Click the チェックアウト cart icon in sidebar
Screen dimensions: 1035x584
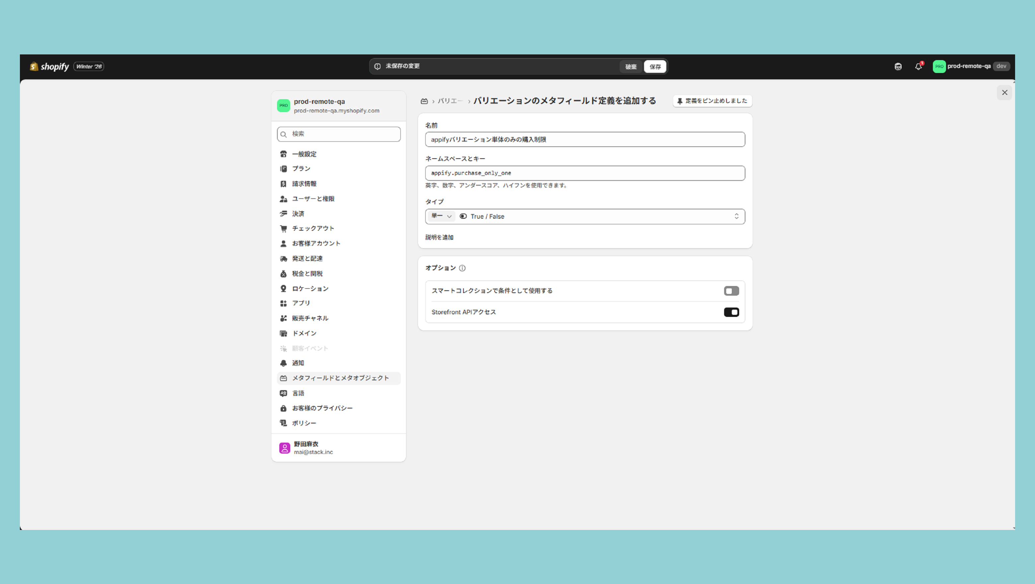point(283,229)
